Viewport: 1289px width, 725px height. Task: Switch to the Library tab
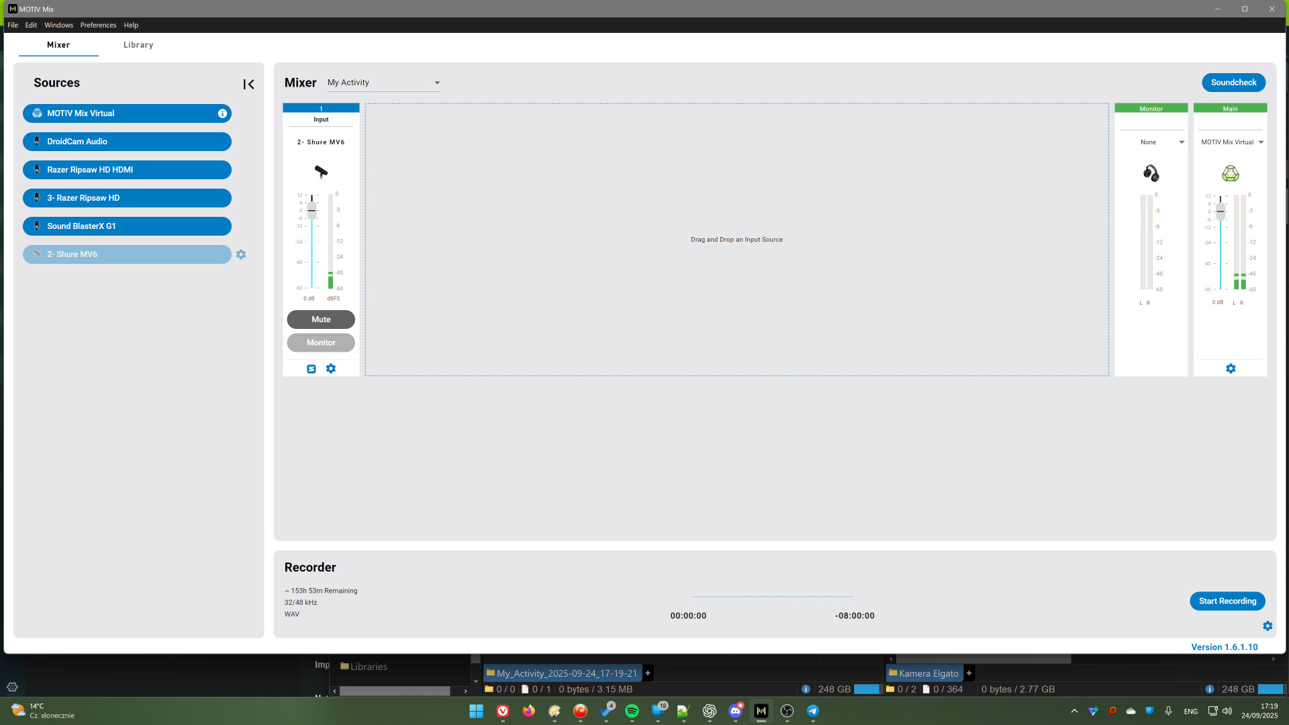[138, 45]
